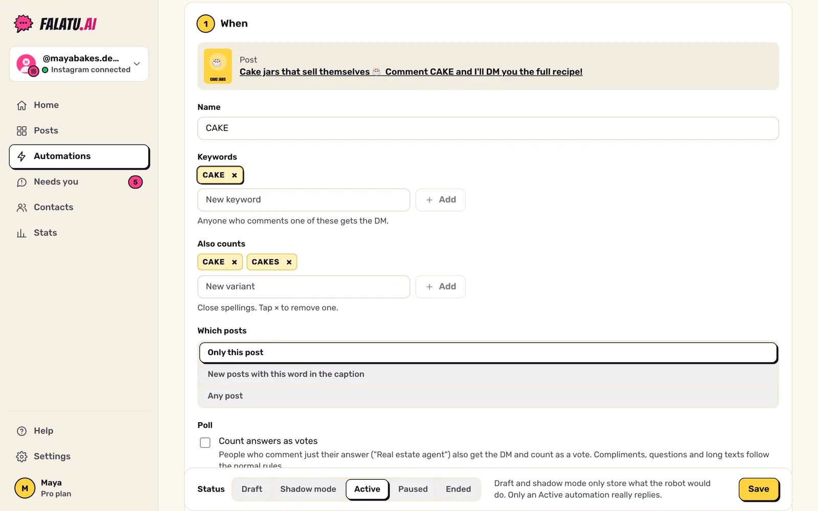818x511 pixels.
Task: Click Maya profile avatar
Action: 25,488
